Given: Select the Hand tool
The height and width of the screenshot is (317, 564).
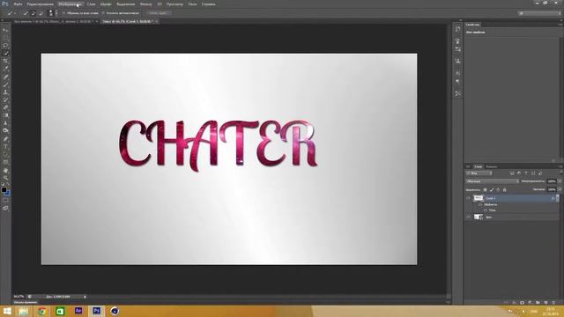Looking at the screenshot, I should coord(5,170).
